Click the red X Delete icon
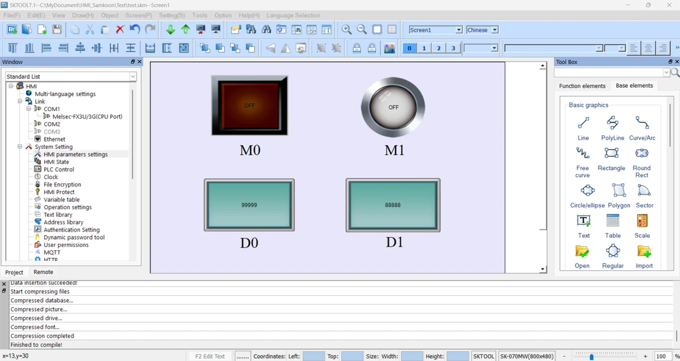The image size is (680, 361). (120, 29)
